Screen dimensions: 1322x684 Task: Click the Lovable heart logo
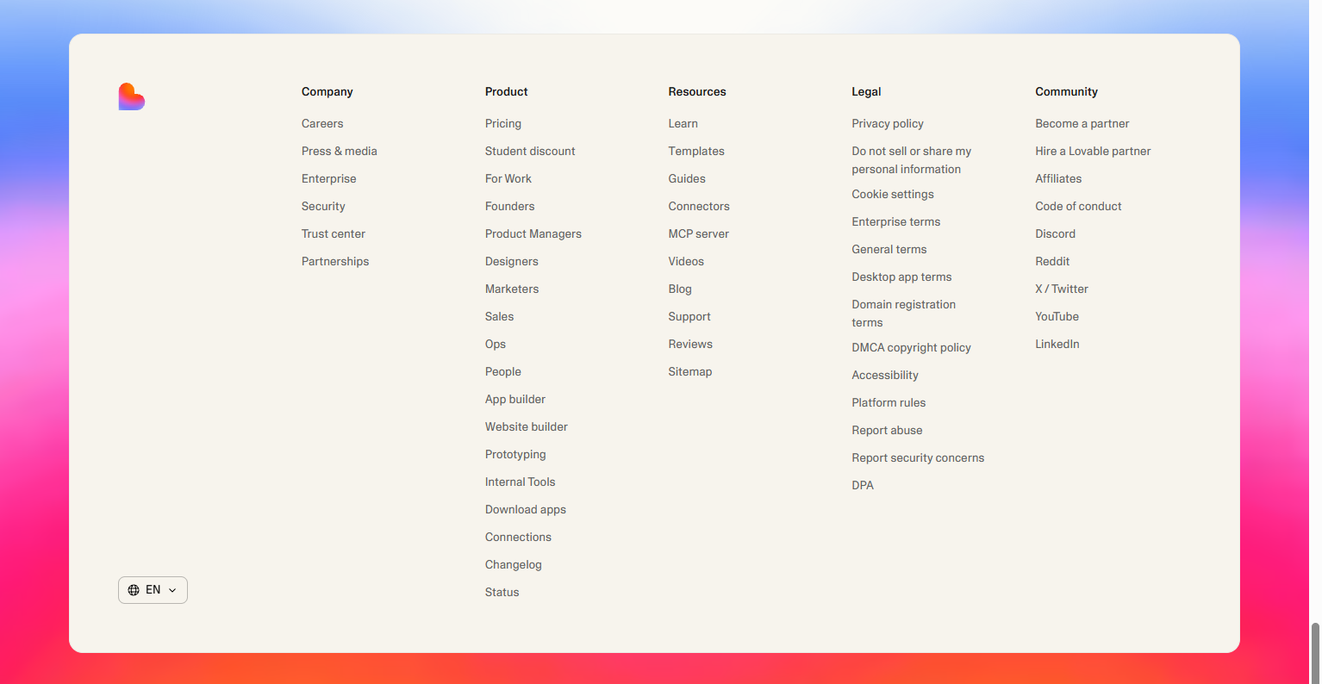click(x=132, y=96)
